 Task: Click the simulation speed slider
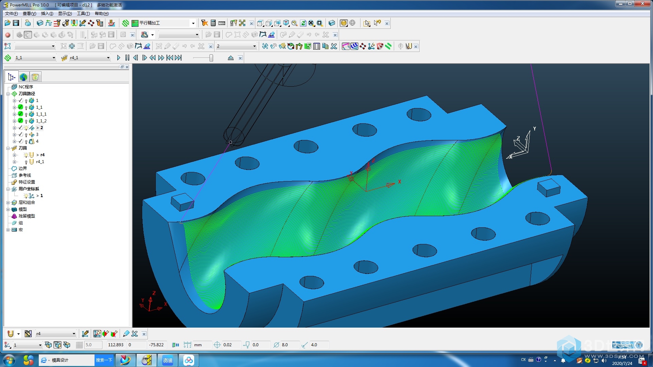pos(211,58)
